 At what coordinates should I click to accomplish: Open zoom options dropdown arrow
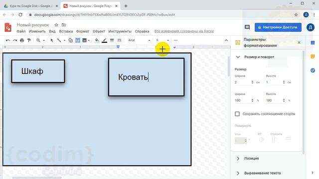pyautogui.click(x=44, y=40)
